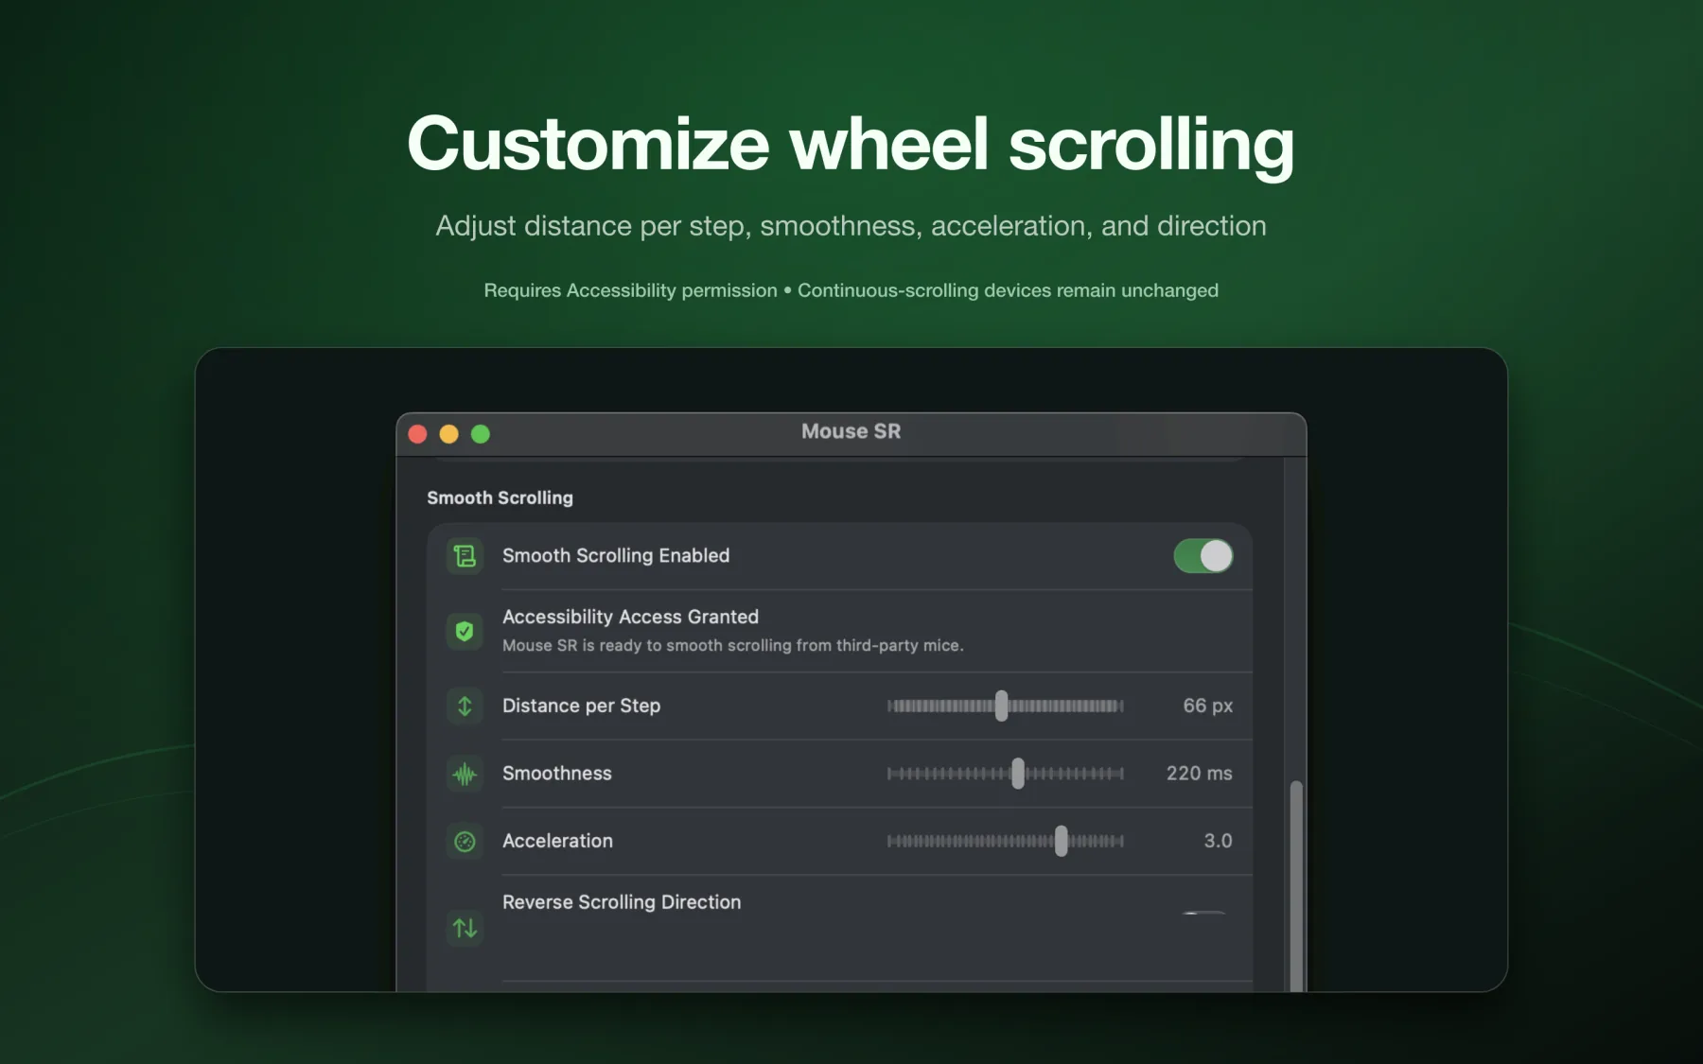1703x1064 pixels.
Task: Click the Smooth Scrolling Enabled scroll icon
Action: coord(465,556)
